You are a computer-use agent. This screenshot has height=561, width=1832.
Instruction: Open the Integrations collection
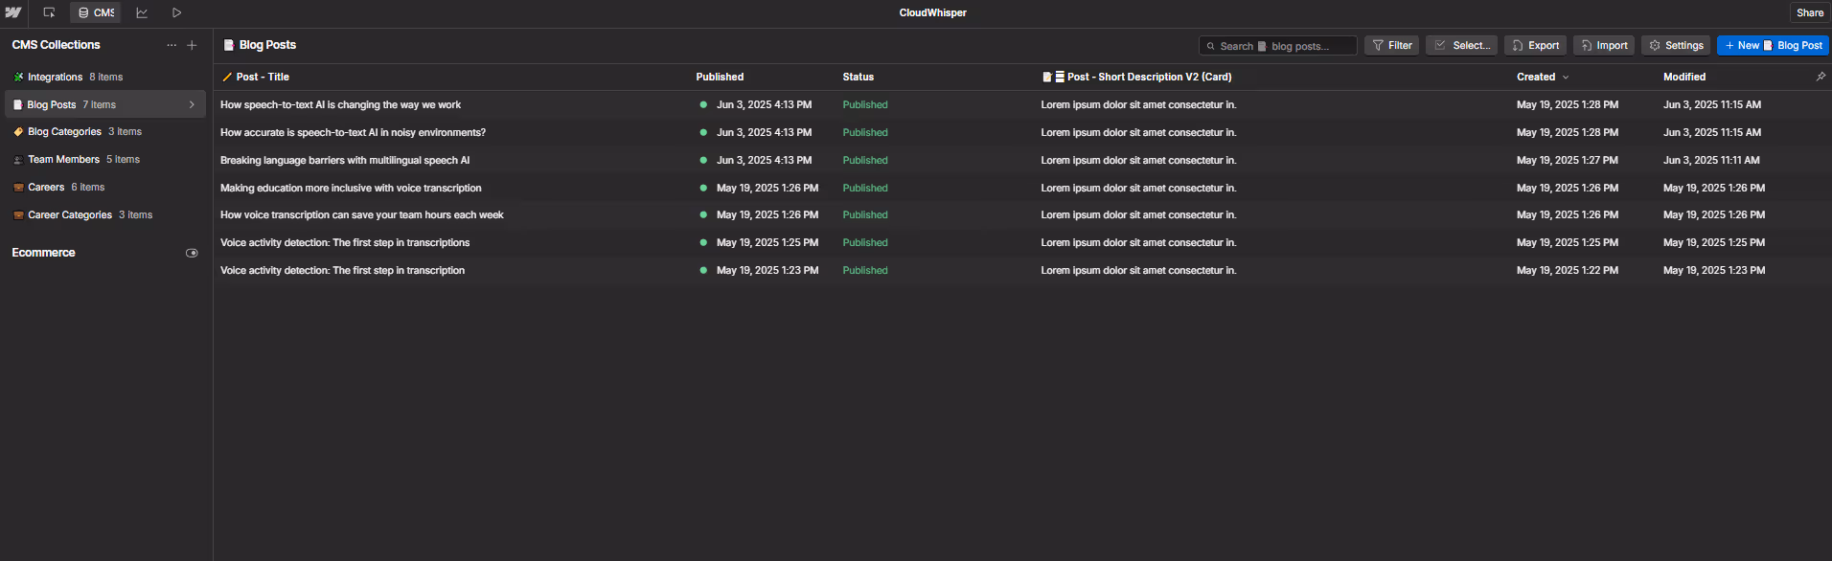point(105,77)
